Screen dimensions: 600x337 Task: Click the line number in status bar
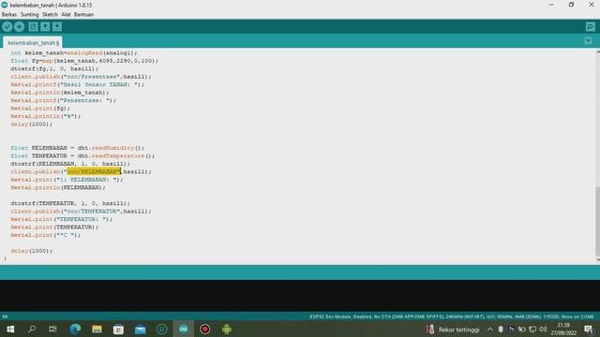pyautogui.click(x=5, y=316)
